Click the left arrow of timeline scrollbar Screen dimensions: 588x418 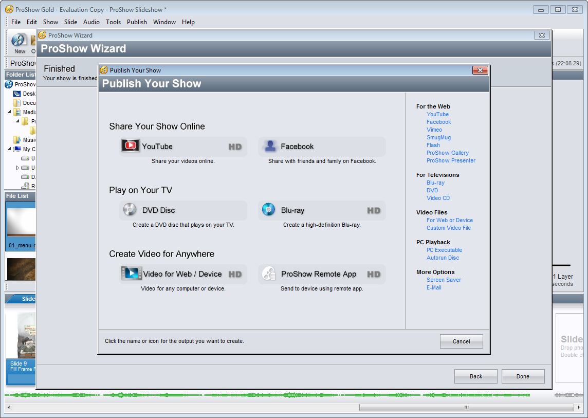coord(9,407)
